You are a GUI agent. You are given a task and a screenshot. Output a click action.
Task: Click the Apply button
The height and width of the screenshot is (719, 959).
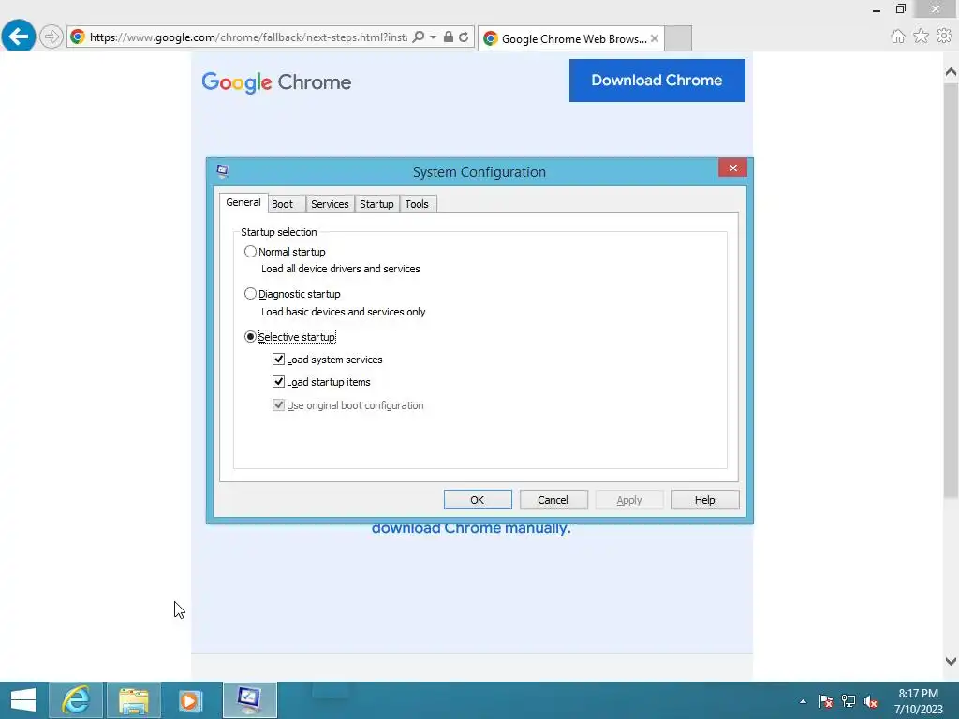pos(629,500)
